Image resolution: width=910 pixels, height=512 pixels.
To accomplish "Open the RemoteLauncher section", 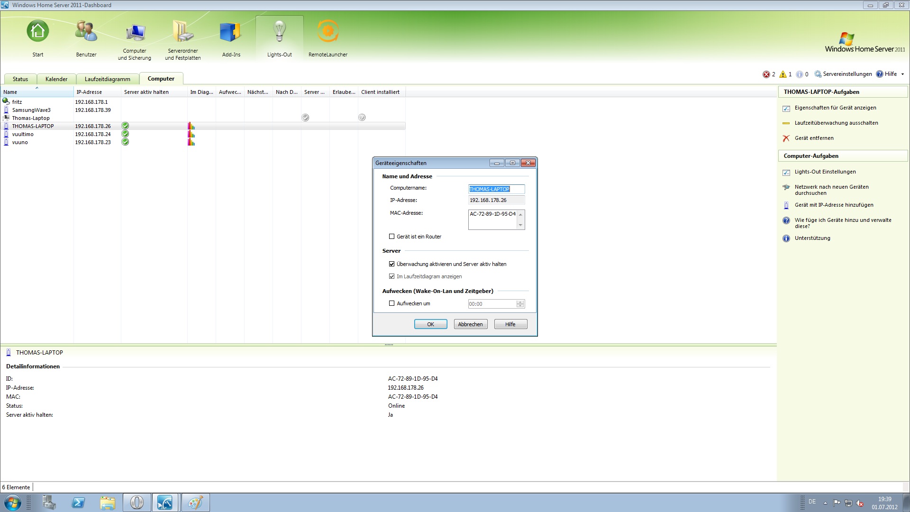I will tap(328, 37).
